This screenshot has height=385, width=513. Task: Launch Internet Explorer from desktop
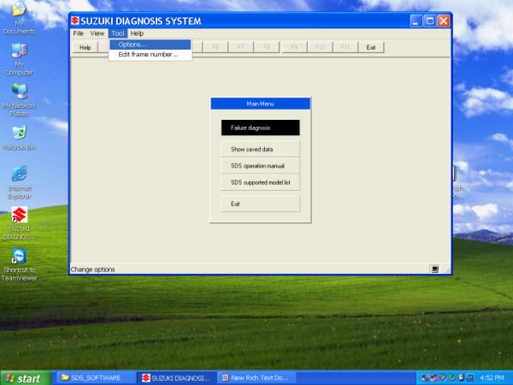(18, 174)
